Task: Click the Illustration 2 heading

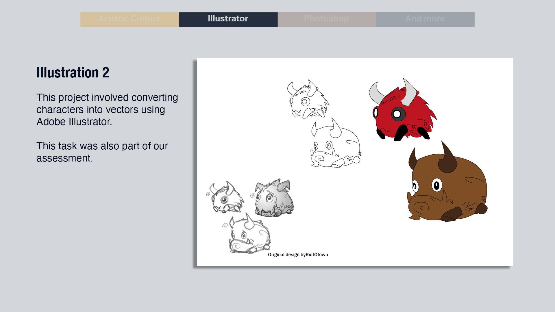Action: [x=73, y=73]
